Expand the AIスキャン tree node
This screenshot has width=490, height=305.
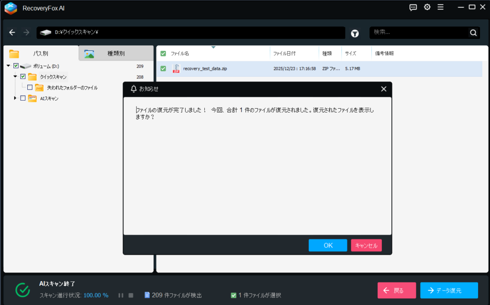15,98
